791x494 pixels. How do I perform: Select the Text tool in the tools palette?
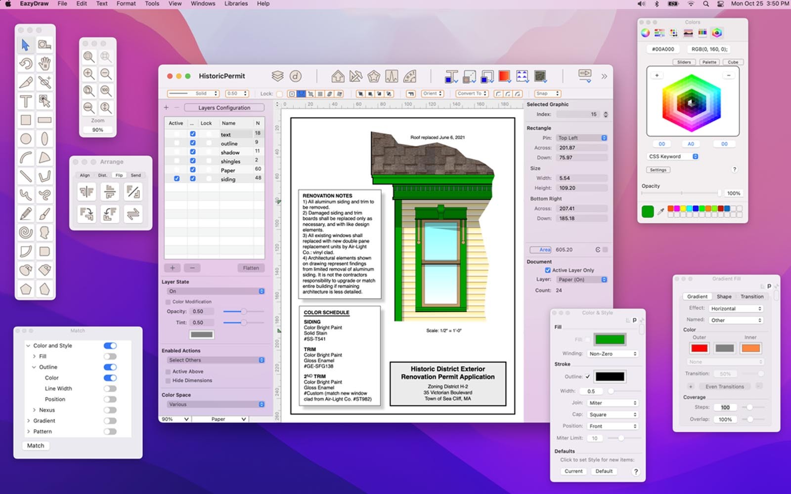click(x=26, y=101)
